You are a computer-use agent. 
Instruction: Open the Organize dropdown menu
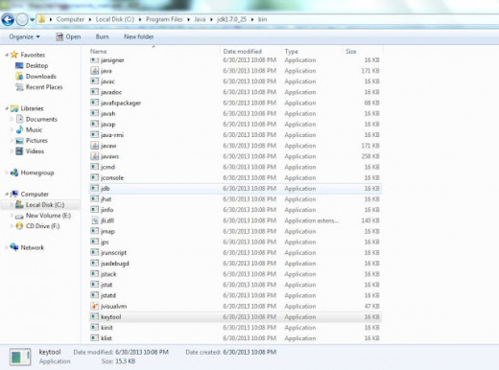point(24,36)
